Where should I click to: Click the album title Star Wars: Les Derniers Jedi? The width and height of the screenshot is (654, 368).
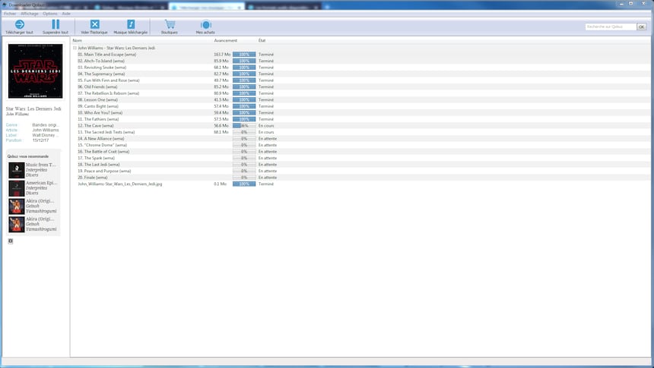33,109
